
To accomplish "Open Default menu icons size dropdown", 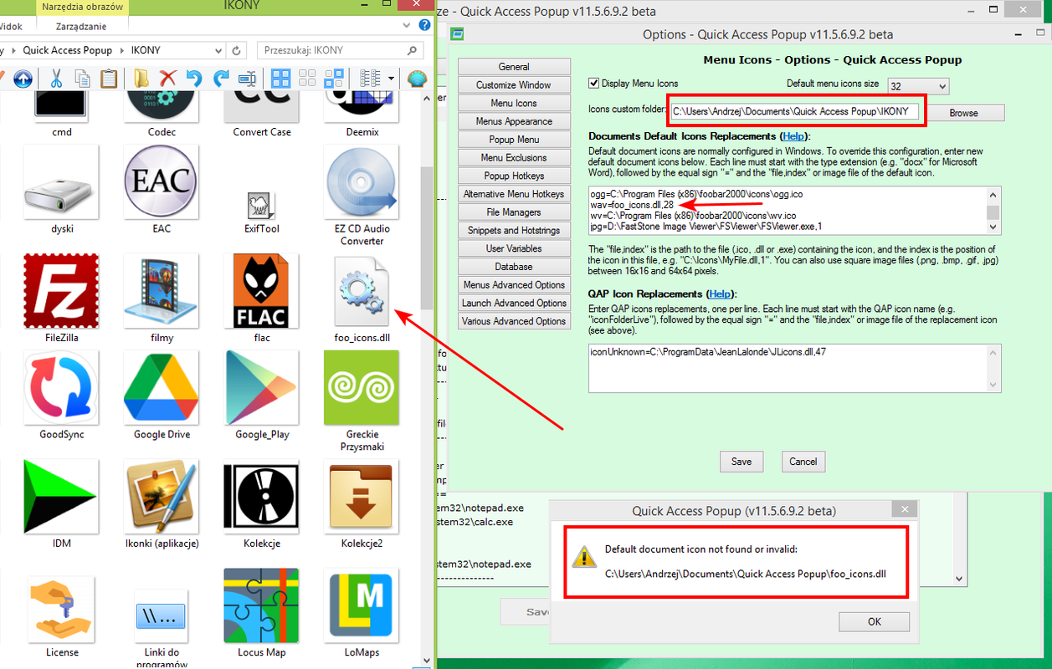I will pyautogui.click(x=918, y=86).
